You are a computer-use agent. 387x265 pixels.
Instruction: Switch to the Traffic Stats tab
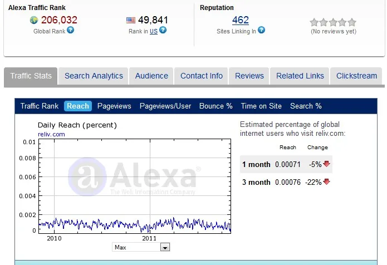[x=31, y=76]
